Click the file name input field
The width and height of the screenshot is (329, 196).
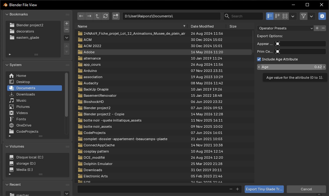click(x=152, y=189)
